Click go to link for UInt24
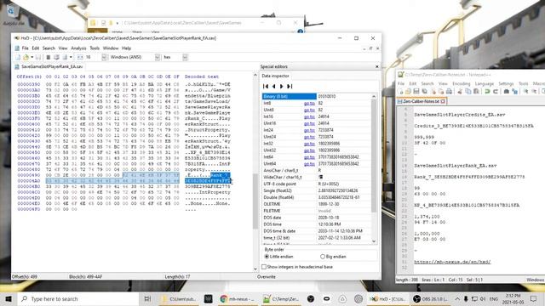545x306 pixels. coord(309,137)
